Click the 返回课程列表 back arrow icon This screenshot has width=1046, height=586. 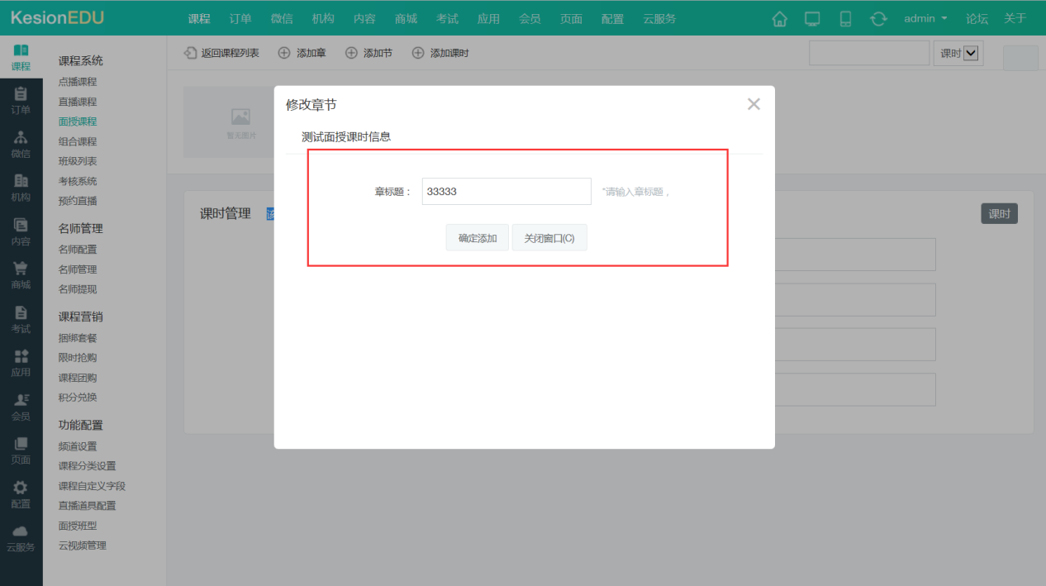[x=189, y=52]
